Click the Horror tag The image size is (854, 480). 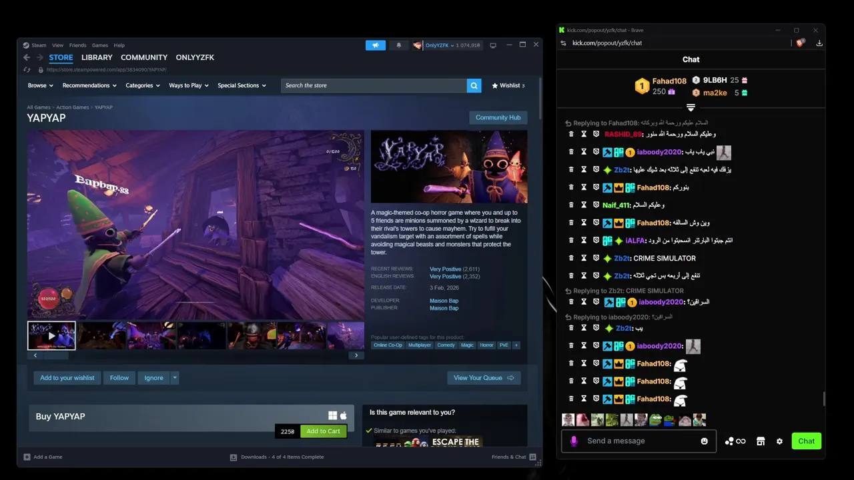click(x=486, y=345)
